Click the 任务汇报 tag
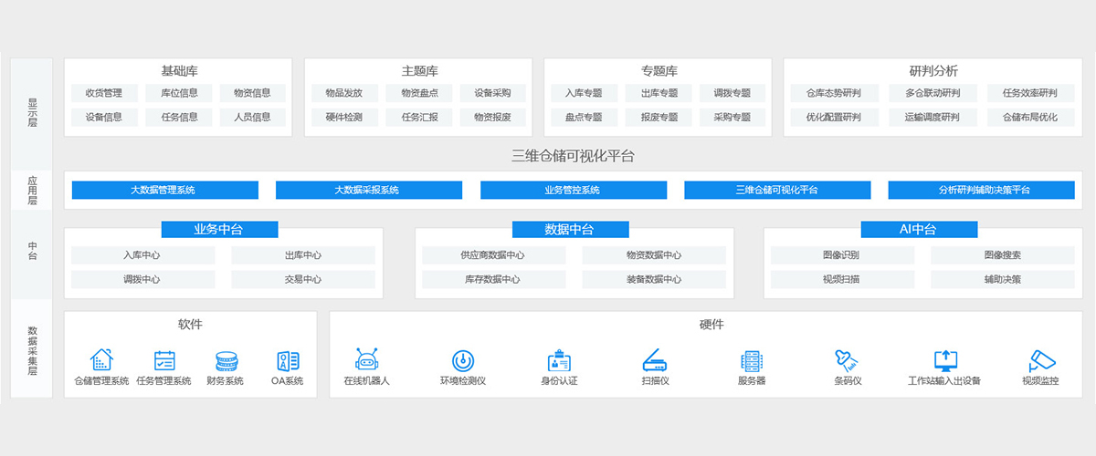This screenshot has width=1096, height=456. (x=419, y=117)
